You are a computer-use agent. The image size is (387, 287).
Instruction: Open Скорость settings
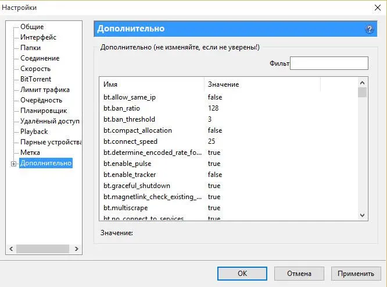[35, 69]
